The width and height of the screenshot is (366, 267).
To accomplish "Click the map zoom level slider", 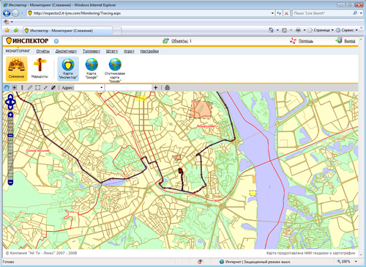I will click(x=10, y=149).
